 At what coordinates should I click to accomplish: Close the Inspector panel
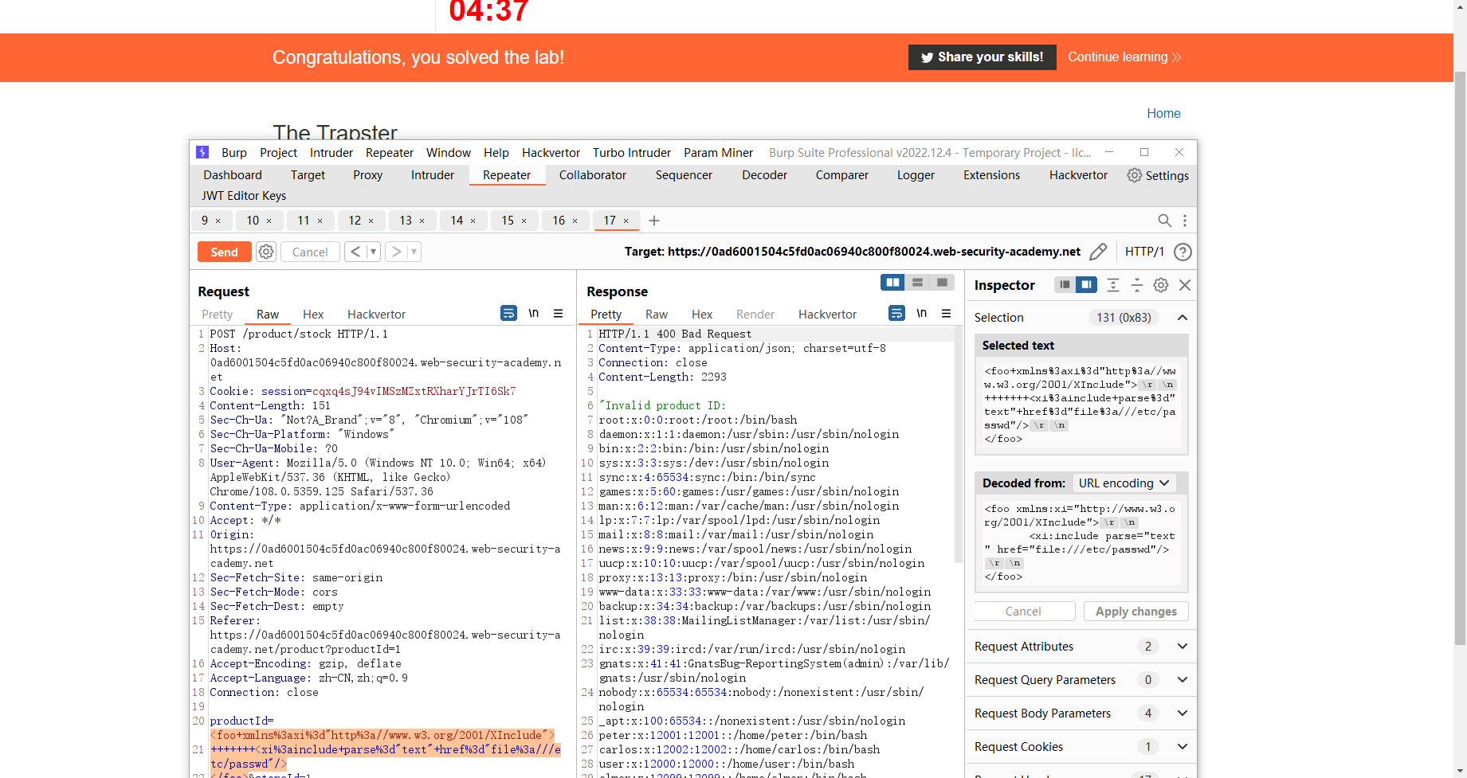point(1185,285)
